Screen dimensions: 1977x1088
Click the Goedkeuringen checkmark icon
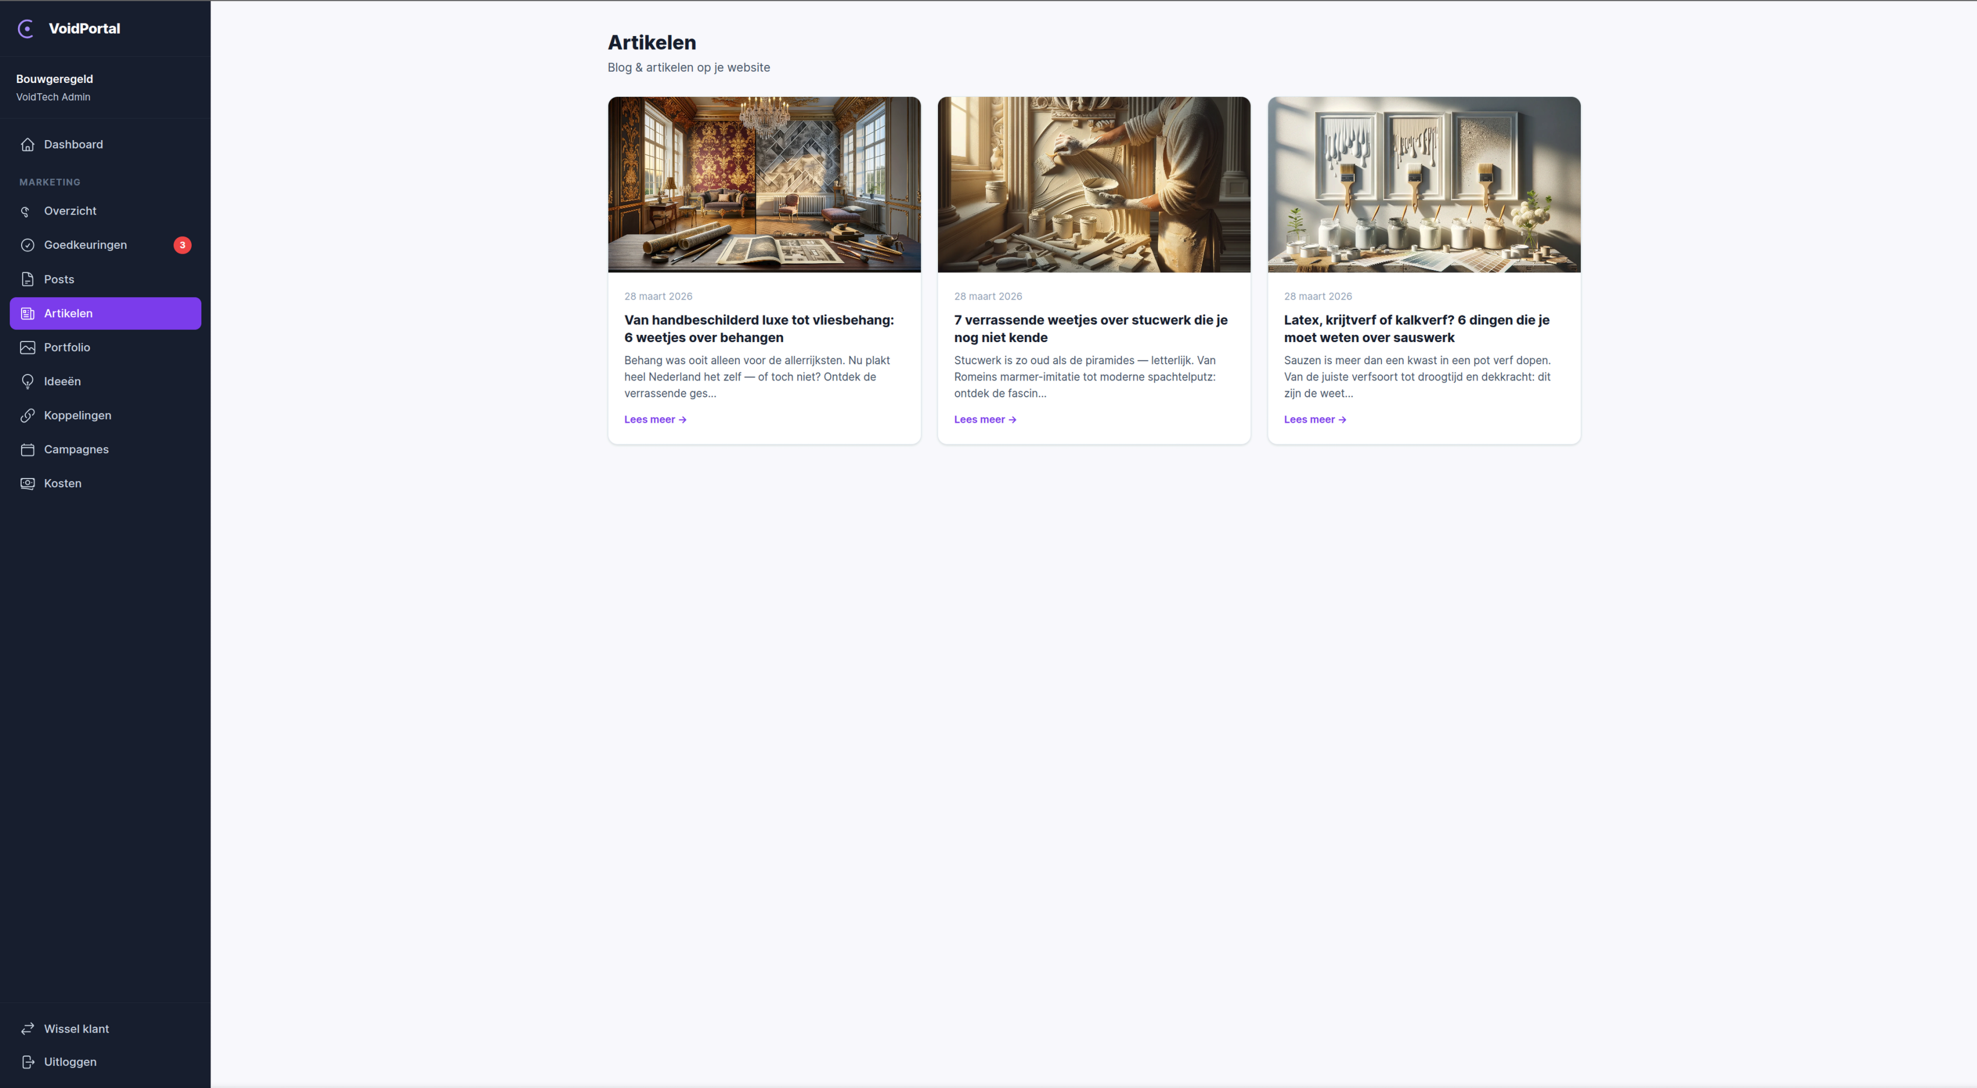[27, 244]
